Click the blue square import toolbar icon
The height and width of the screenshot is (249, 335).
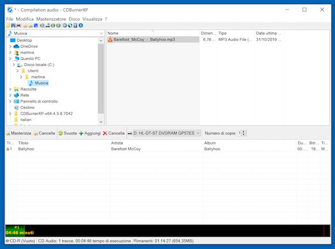[36, 26]
